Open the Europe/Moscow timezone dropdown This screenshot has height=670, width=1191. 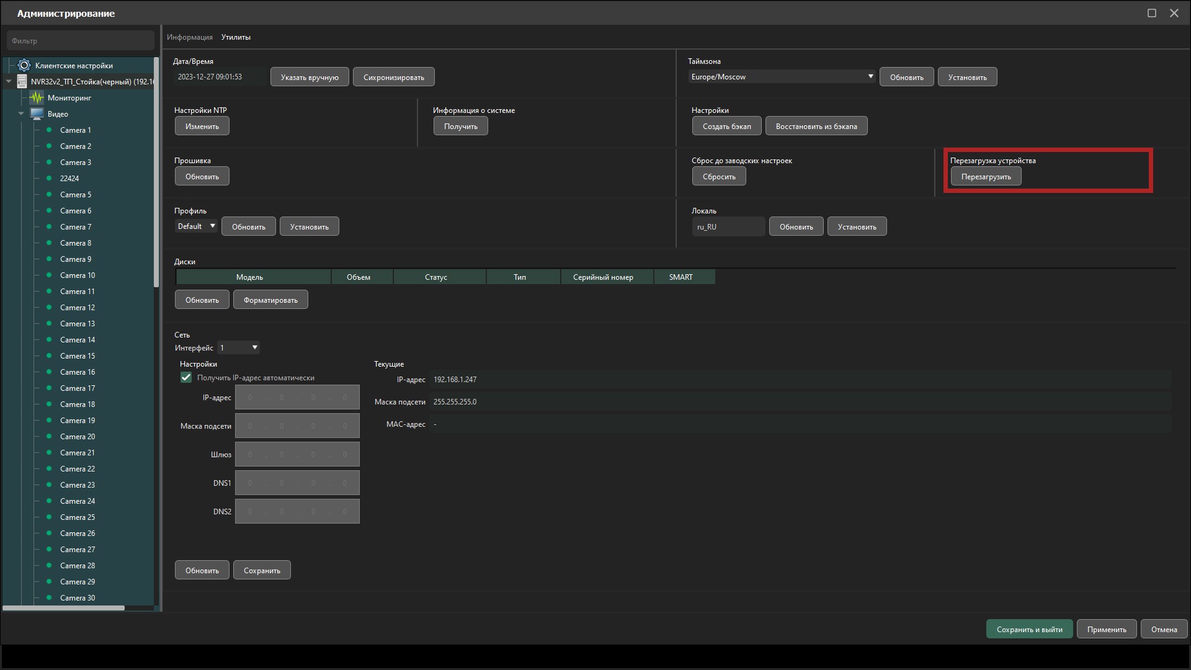[782, 76]
